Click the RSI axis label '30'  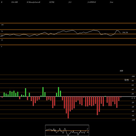2,40
